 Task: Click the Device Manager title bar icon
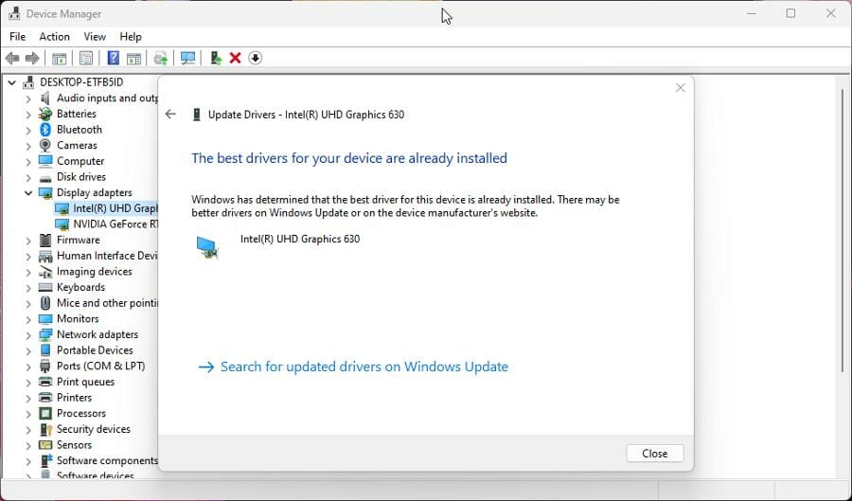pos(14,13)
